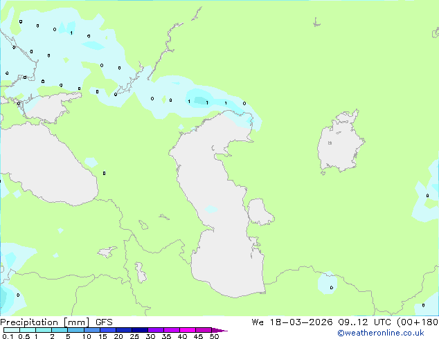Click the 30–35 mm purple legend swatch
Viewport: 439px width, 339px height.
pos(156,330)
